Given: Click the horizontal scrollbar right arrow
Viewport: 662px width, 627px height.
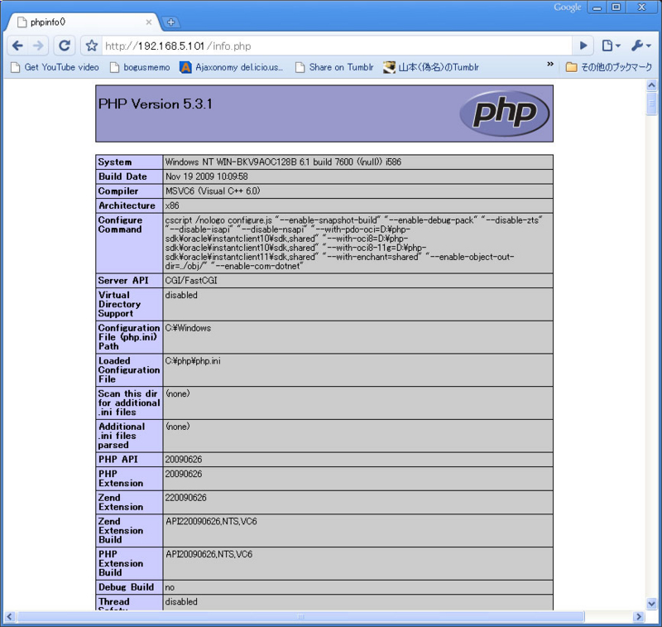Looking at the screenshot, I should click(638, 616).
